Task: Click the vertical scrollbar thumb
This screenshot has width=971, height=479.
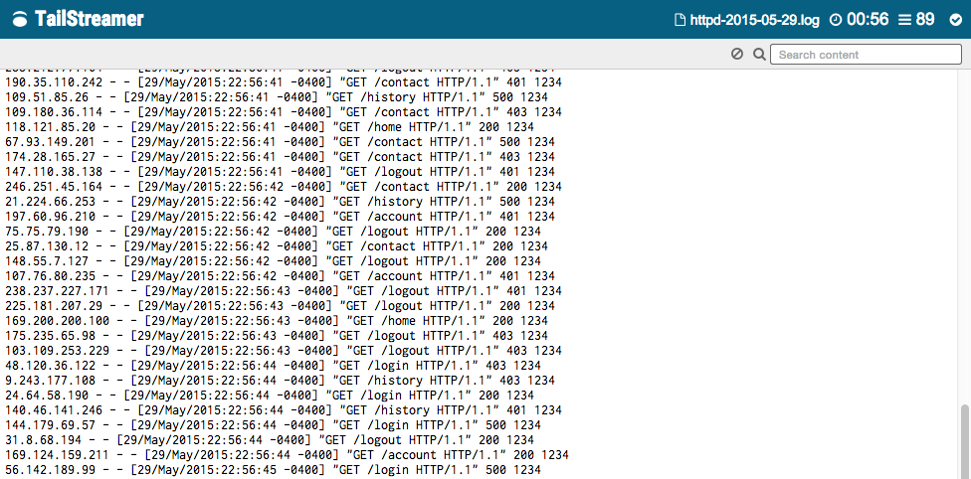Action: (x=964, y=440)
